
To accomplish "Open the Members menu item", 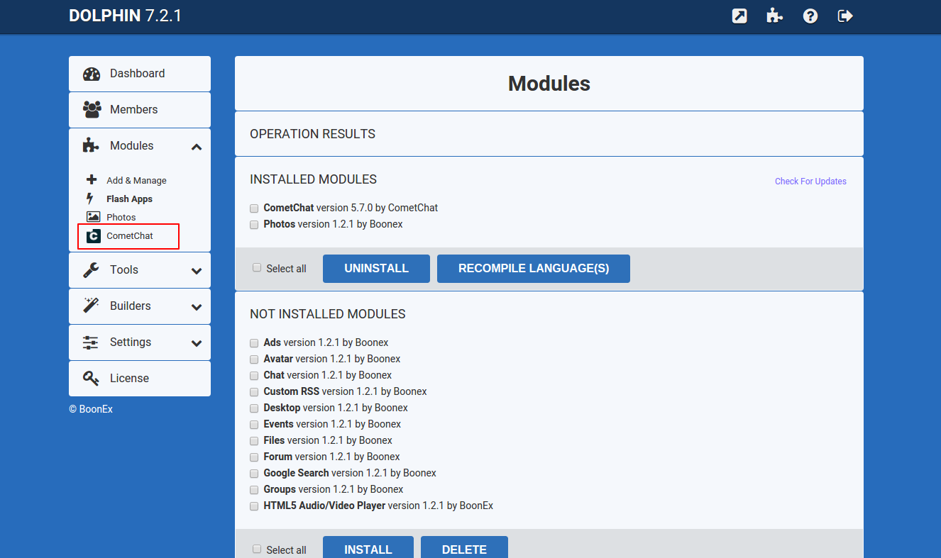I will [140, 110].
